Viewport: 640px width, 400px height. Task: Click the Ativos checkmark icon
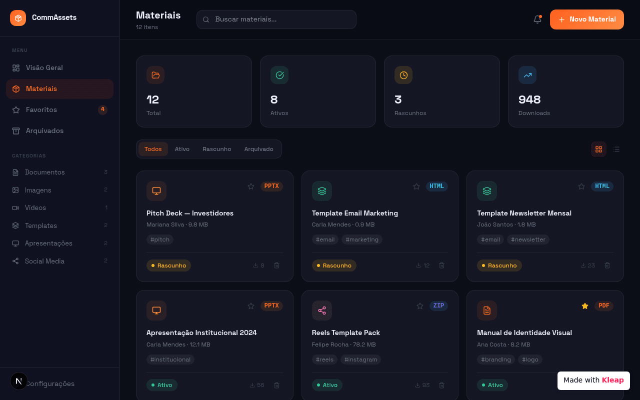click(279, 75)
